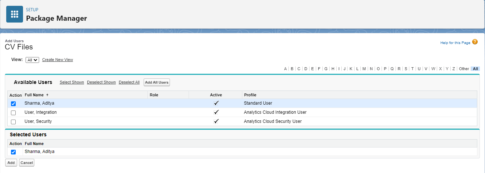Viewport: 485px width, 173px height.
Task: Filter users by letter M
Action: [364, 69]
